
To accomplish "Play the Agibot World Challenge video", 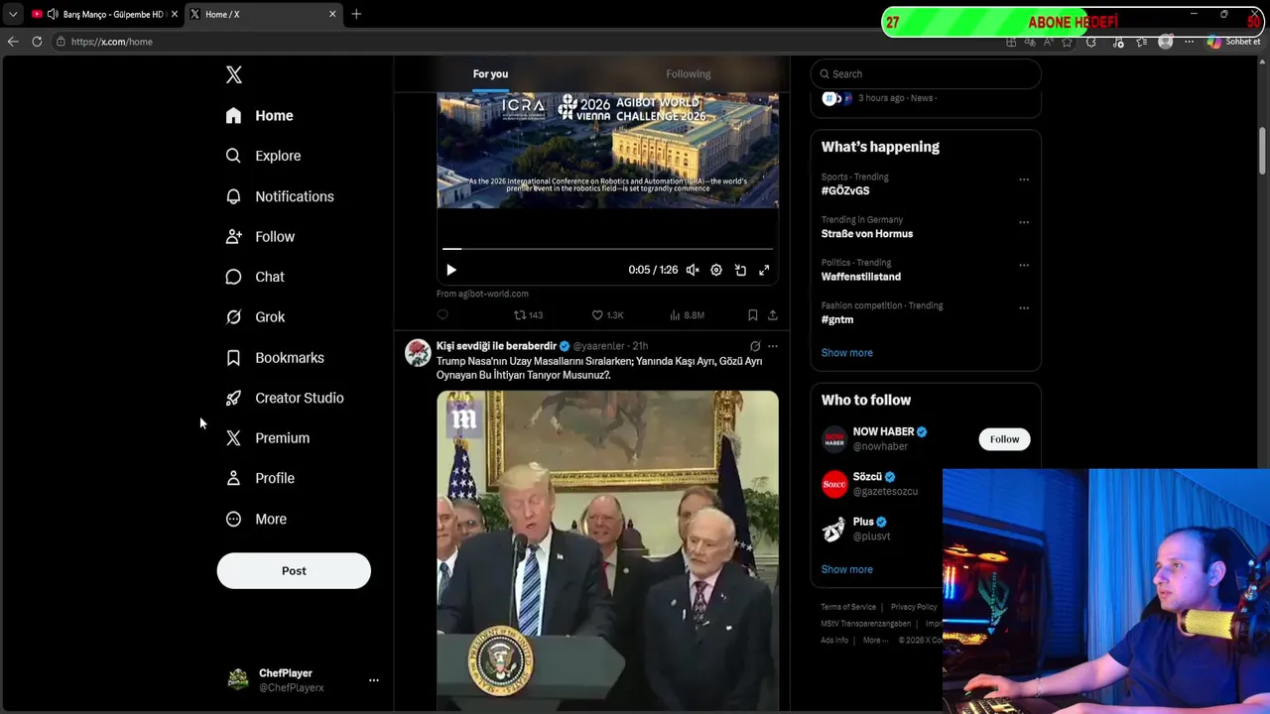I will (x=451, y=270).
